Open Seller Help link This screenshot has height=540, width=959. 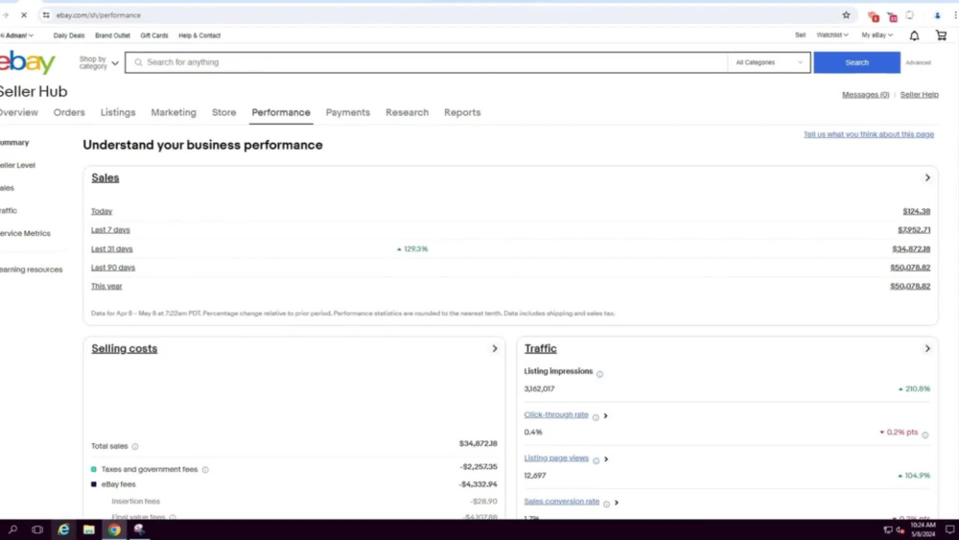920,95
